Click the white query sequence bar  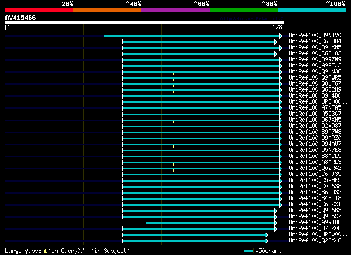145,22
